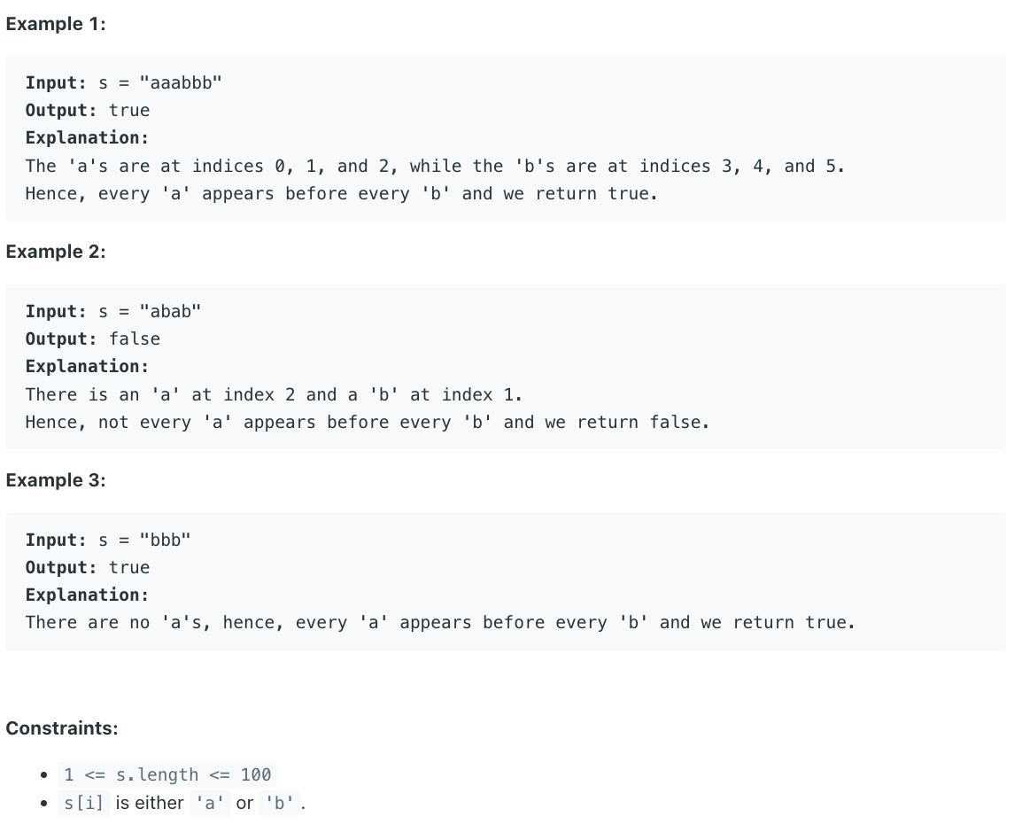Click the s[i] code snippet
The height and width of the screenshot is (840, 1022).
pos(84,803)
